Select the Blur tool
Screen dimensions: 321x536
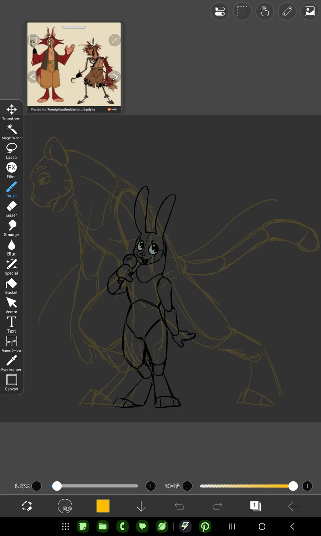coord(11,247)
